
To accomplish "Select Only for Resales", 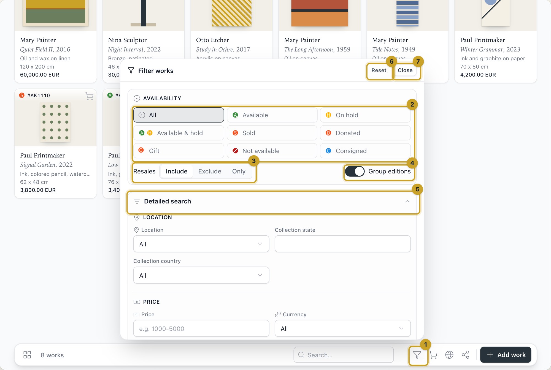I will (239, 171).
